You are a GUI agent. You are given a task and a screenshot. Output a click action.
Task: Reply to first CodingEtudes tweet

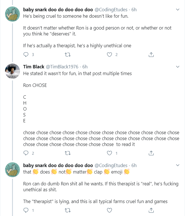click(26, 55)
